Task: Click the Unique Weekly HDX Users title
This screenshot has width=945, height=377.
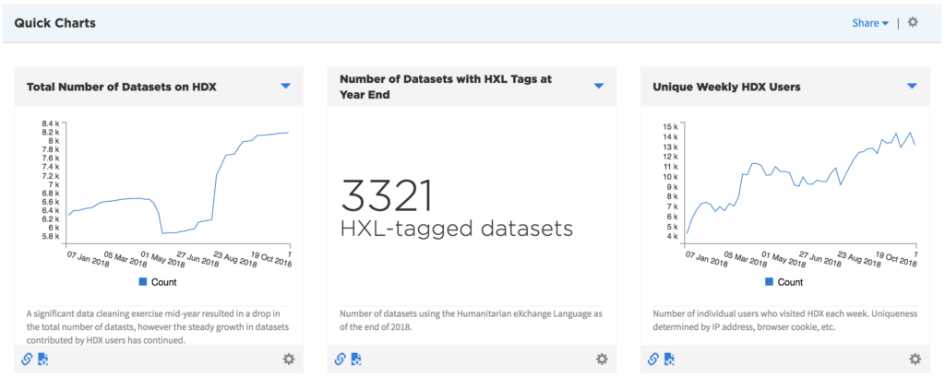Action: (x=726, y=87)
